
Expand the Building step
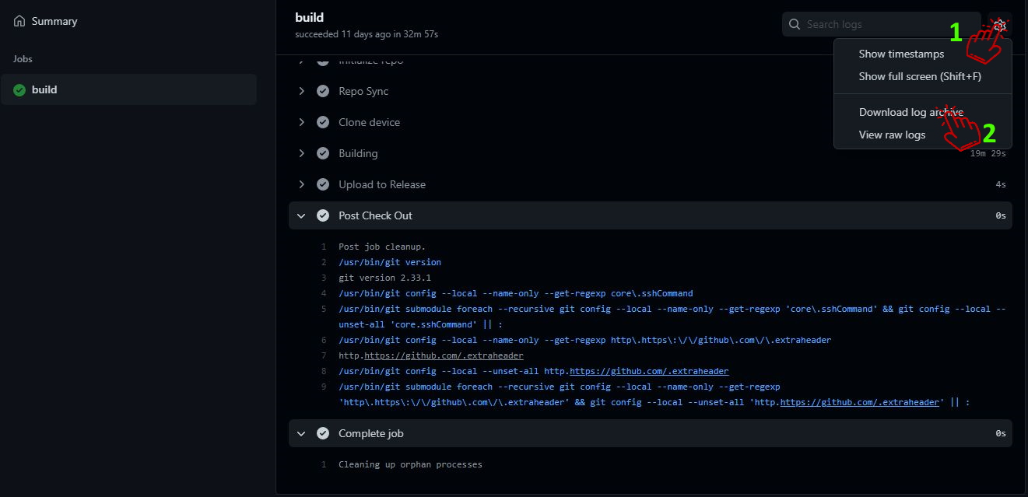pos(302,153)
